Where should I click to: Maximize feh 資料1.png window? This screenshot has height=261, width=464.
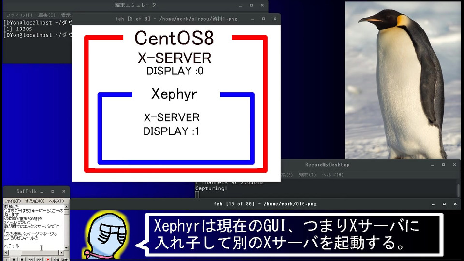(264, 19)
